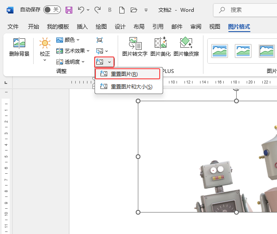Undo the last action
Viewport: 277px width, 234px height.
[81, 10]
